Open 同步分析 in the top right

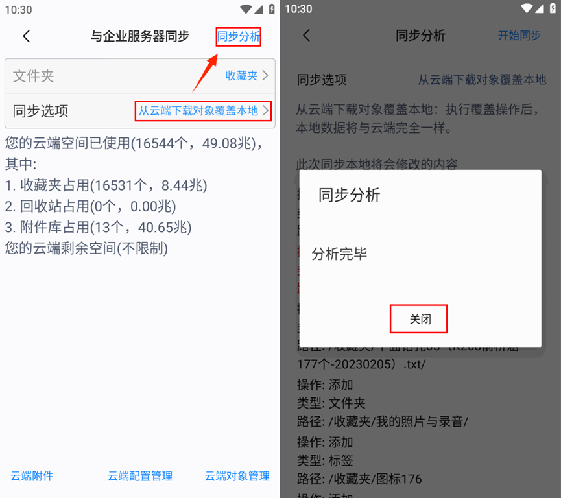point(238,36)
